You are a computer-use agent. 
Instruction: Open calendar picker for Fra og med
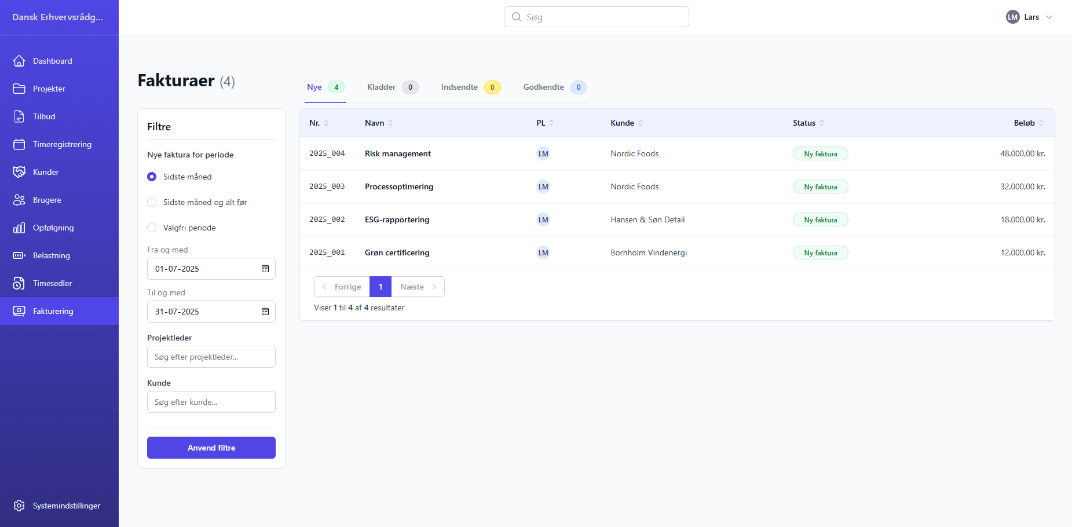(x=265, y=269)
